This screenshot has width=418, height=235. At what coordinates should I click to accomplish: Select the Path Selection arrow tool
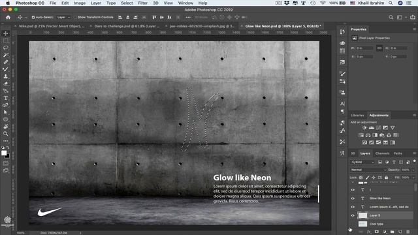click(x=6, y=112)
